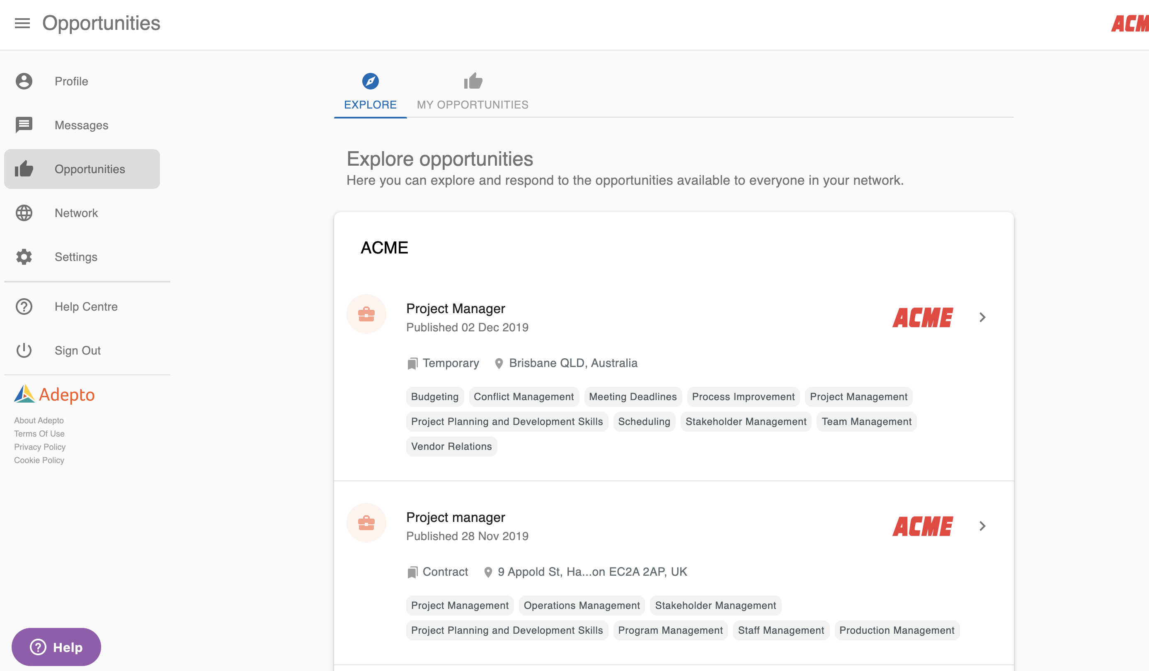1149x671 pixels.
Task: Open the Cookie Policy link
Action: 39,460
